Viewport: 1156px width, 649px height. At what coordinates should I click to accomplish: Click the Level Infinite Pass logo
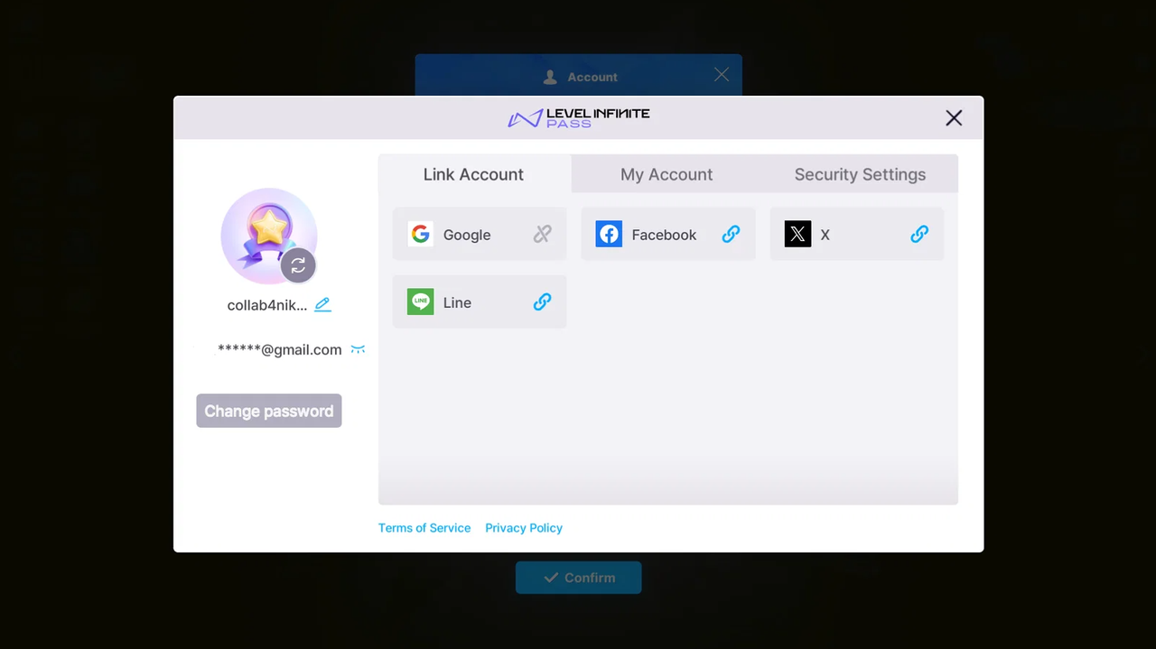(579, 118)
